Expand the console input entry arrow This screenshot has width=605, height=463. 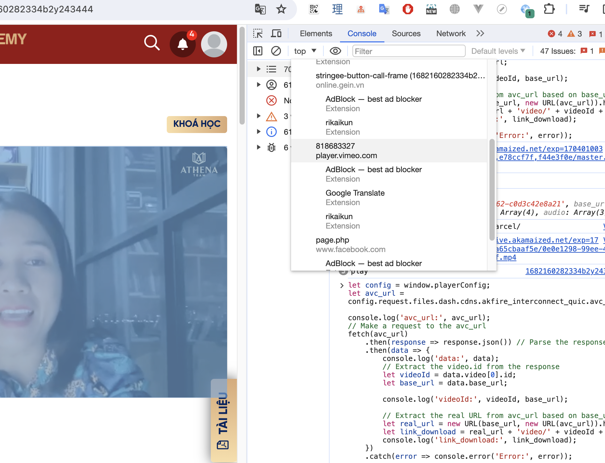pyautogui.click(x=342, y=285)
